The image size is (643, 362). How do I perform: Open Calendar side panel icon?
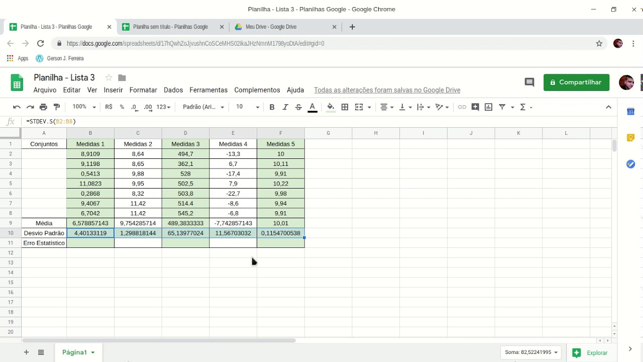631,112
